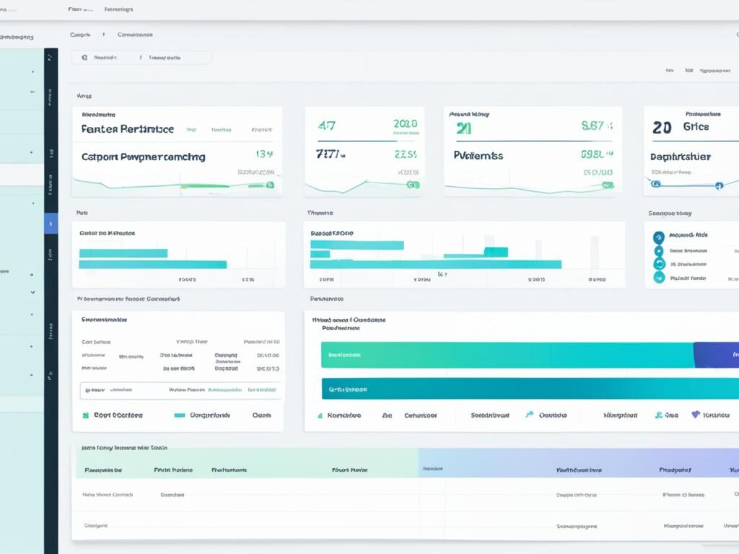This screenshot has width=739, height=554.
Task: Open the first menu item in top bar
Action: [79, 10]
